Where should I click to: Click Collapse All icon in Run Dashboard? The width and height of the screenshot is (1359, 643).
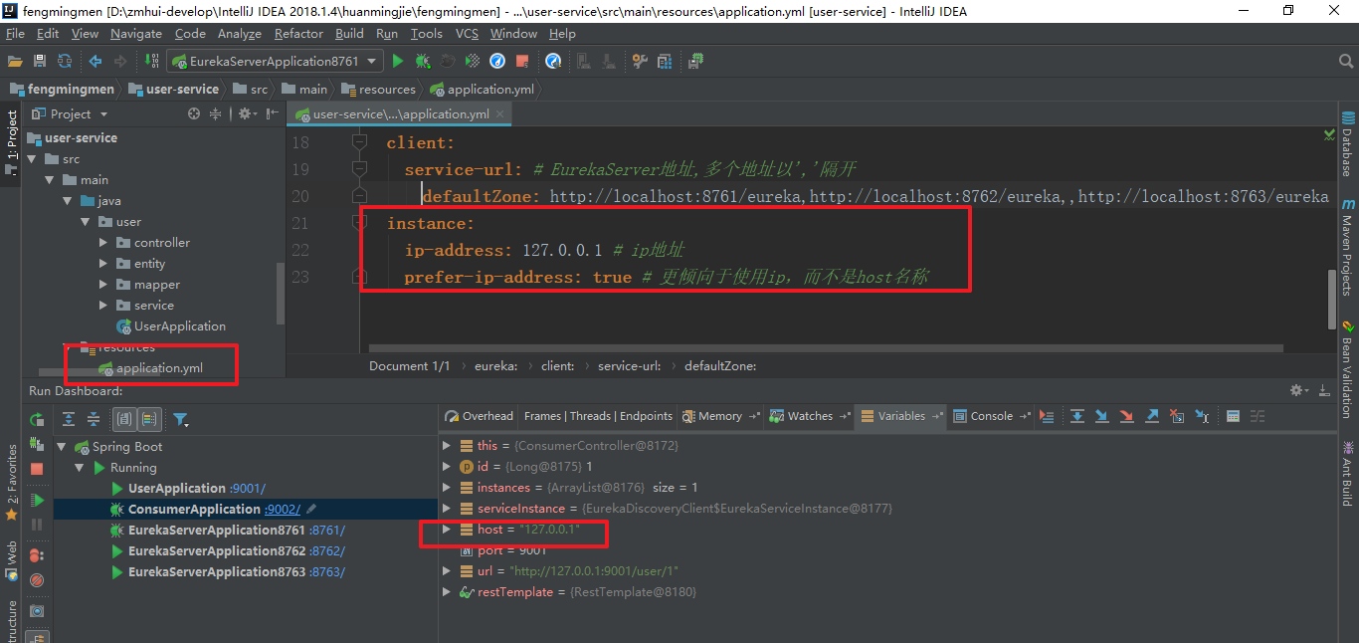[93, 419]
